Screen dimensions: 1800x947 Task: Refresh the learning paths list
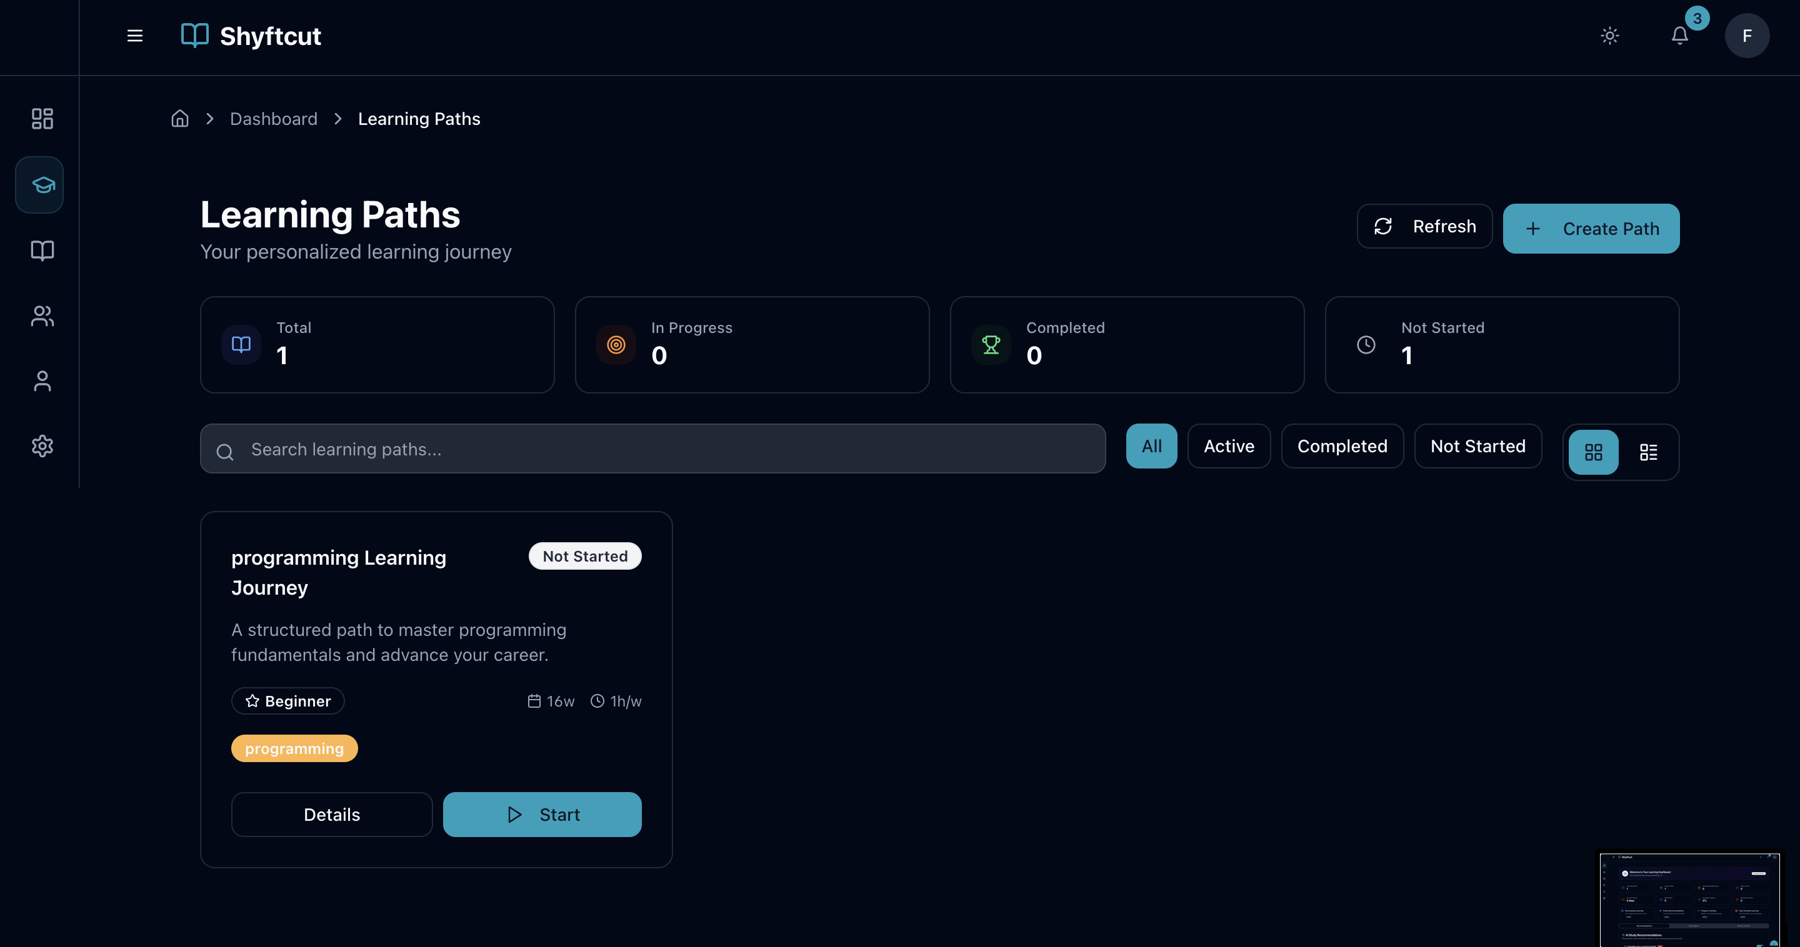[x=1424, y=226]
